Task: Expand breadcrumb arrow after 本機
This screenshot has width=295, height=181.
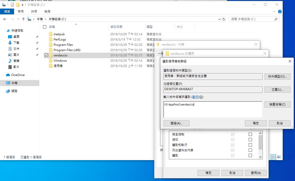Action: (46, 19)
